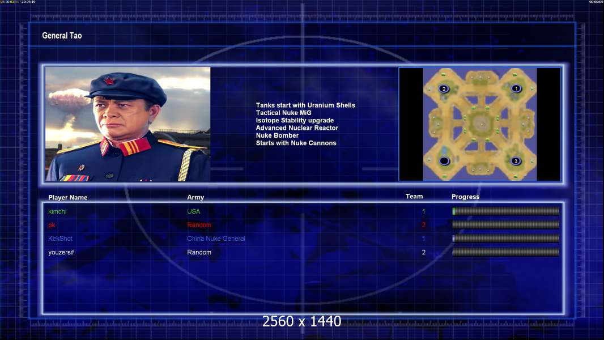Click the timer readout at top-right corner
The image size is (604, 340).
click(x=596, y=2)
